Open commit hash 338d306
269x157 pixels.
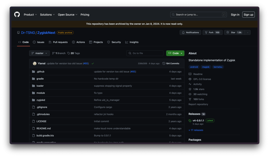click(142, 64)
